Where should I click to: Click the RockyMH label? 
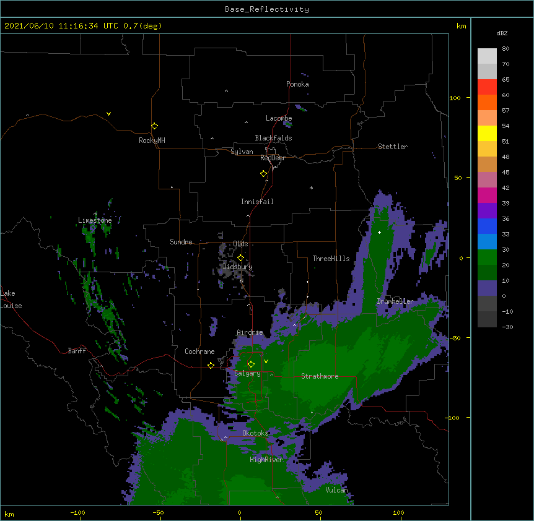click(x=152, y=140)
